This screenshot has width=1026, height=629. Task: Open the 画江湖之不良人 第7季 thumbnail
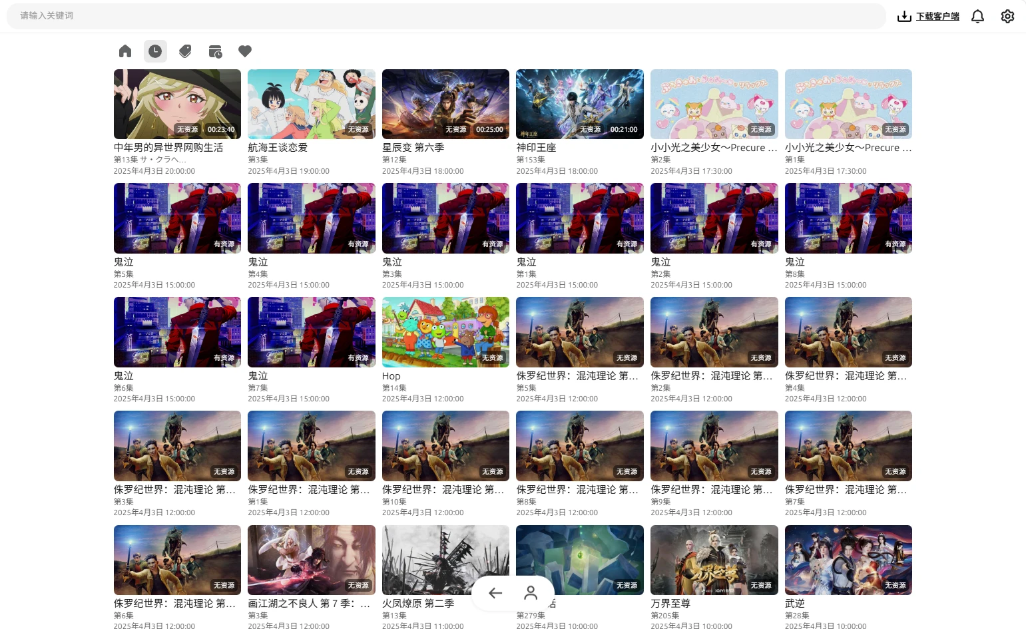coord(311,560)
